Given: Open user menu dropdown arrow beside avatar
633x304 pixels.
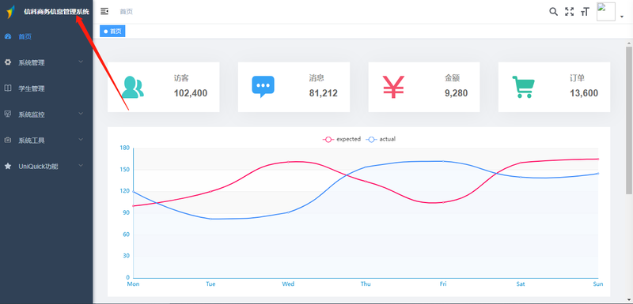Looking at the screenshot, I should tap(622, 17).
